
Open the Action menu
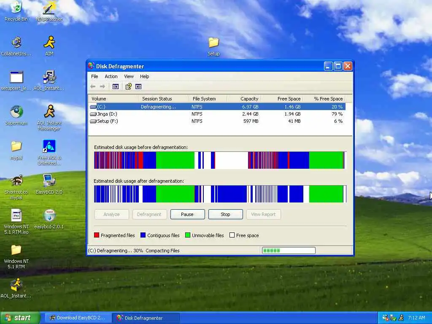(111, 76)
